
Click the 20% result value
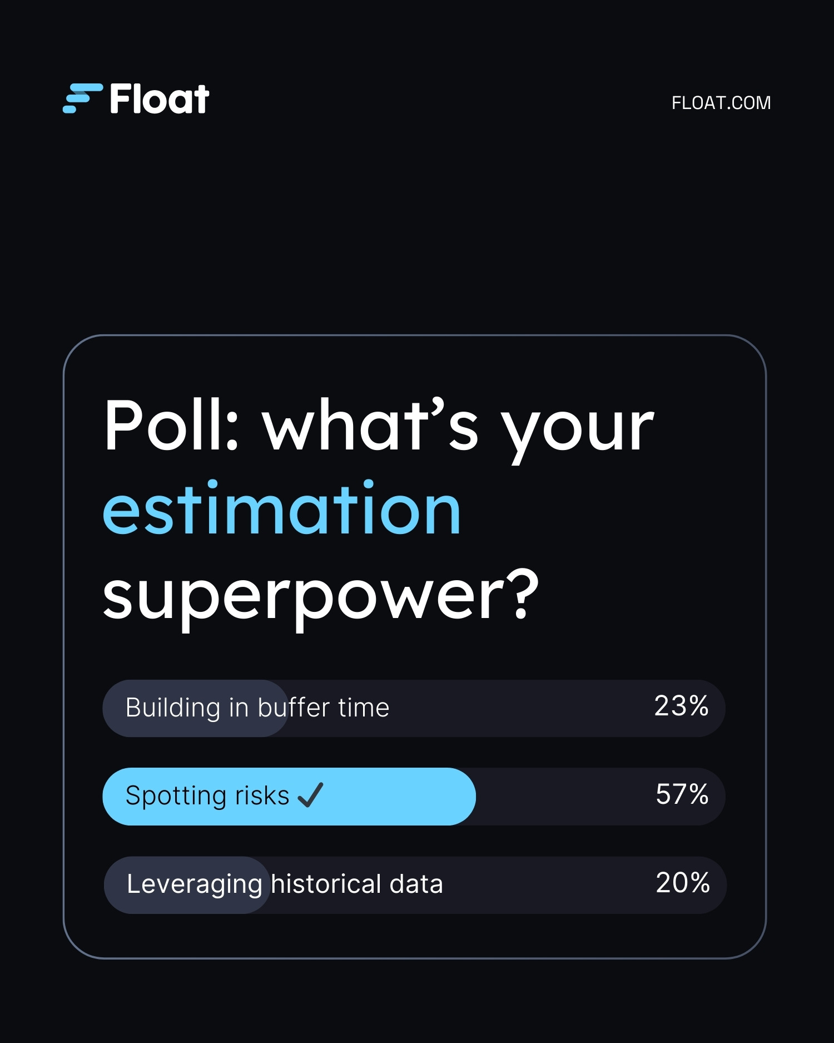click(682, 882)
